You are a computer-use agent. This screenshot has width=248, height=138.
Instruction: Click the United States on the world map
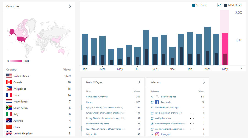[x=22, y=38]
